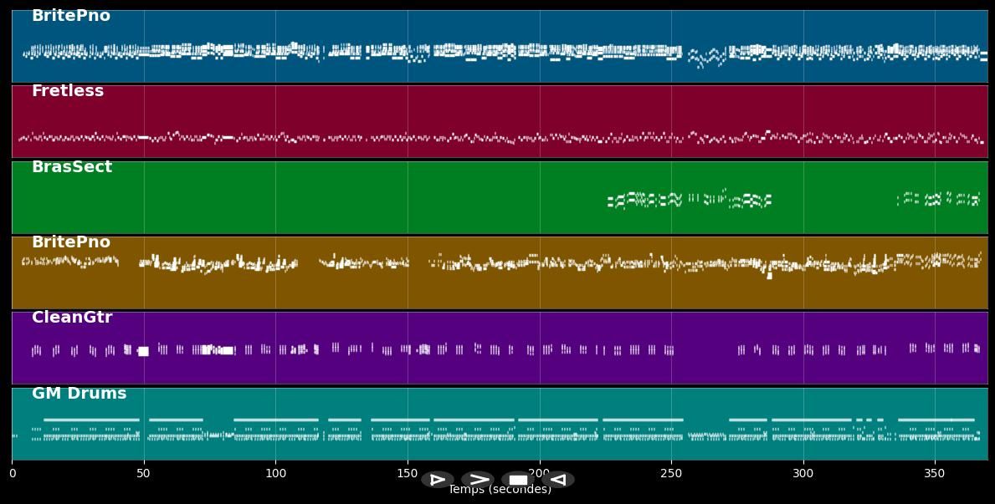Viewport: 995px width, 504px height.
Task: Click the 300 second timeline tick
Action: point(803,474)
